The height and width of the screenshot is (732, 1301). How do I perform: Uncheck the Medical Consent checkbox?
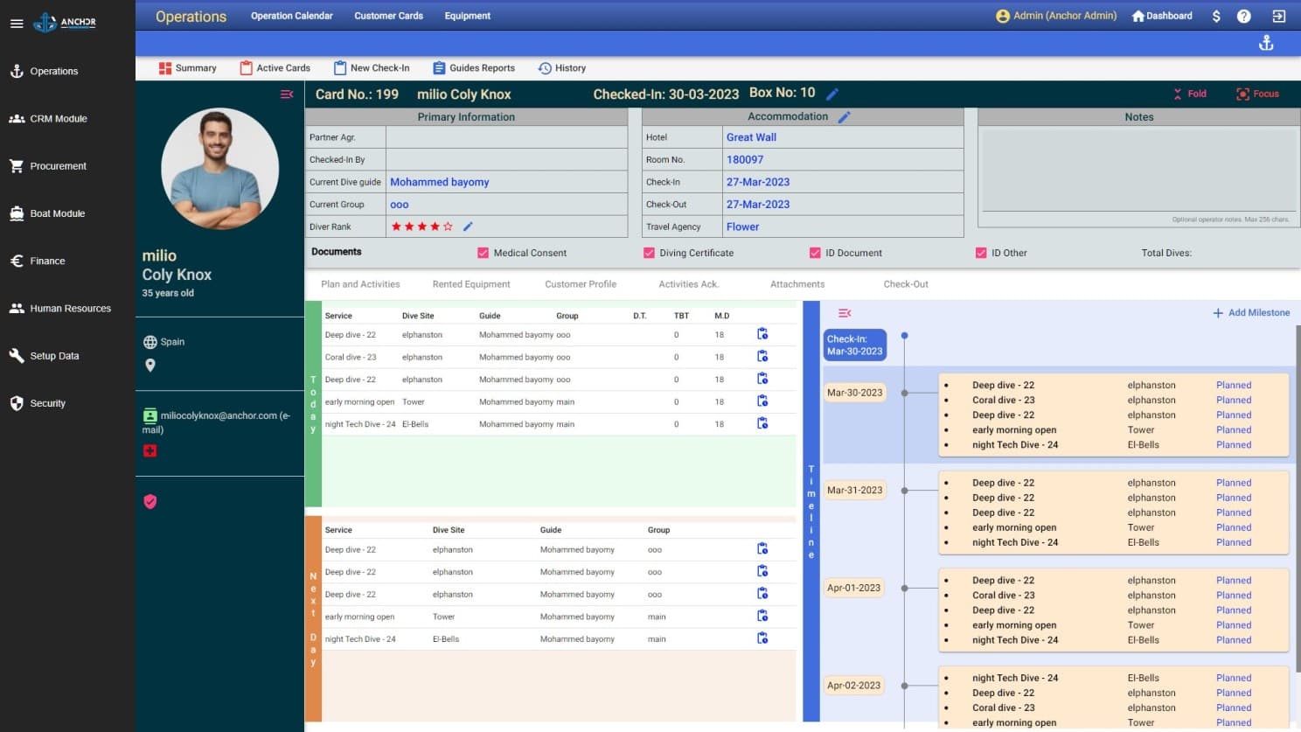[x=483, y=253]
